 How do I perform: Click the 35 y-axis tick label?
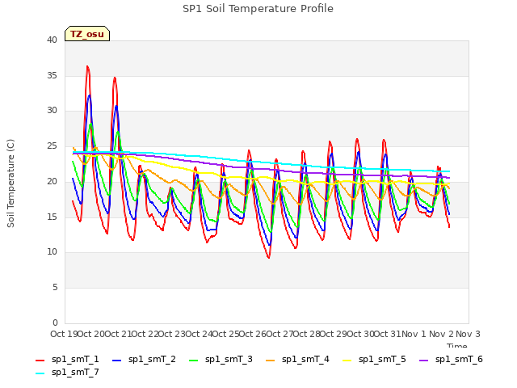tap(52, 75)
